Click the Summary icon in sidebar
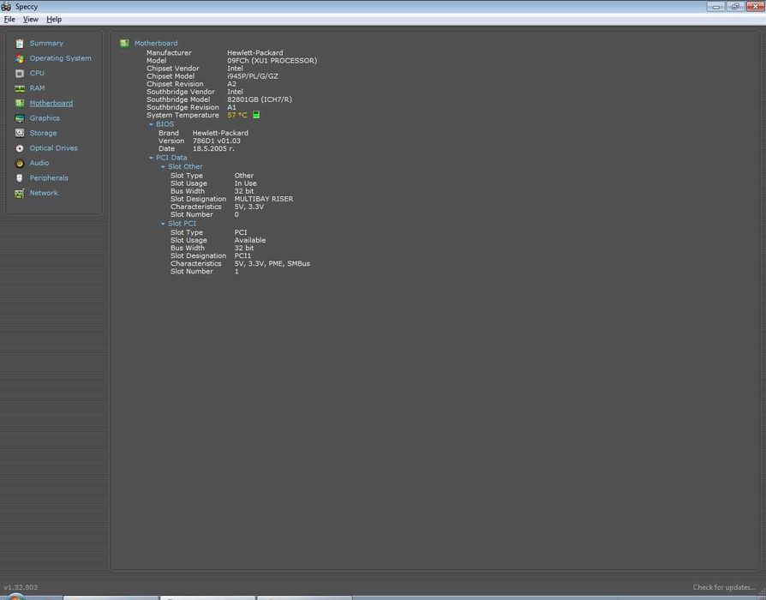Viewport: 766px width, 600px height. [20, 44]
